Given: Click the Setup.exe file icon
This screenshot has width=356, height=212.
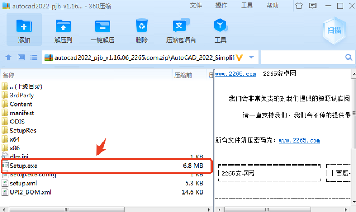Looking at the screenshot, I should [5, 166].
